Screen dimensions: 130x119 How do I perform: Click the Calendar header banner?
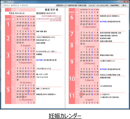coord(20,10)
